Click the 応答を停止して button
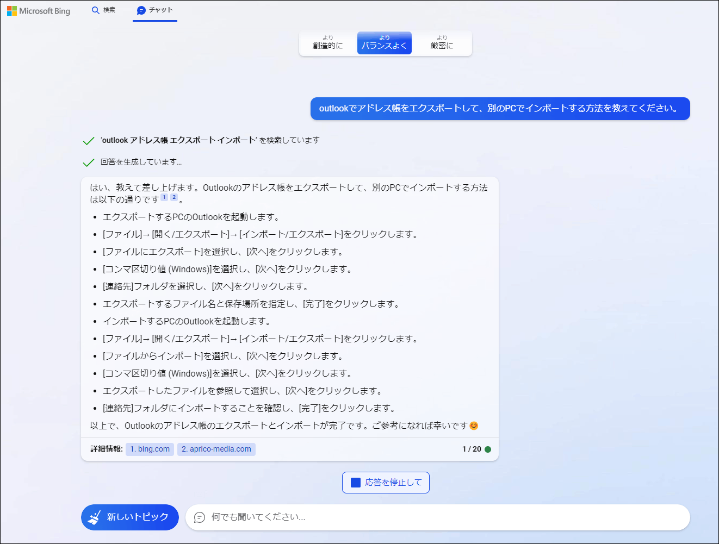 [386, 483]
